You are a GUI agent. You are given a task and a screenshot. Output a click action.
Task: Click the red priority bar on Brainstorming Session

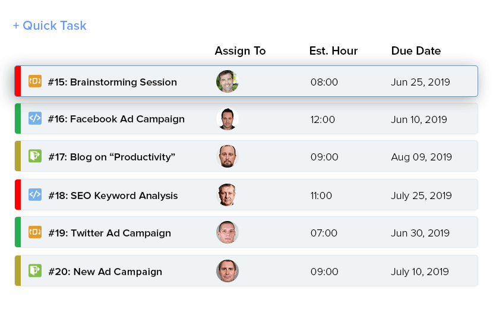click(x=18, y=81)
